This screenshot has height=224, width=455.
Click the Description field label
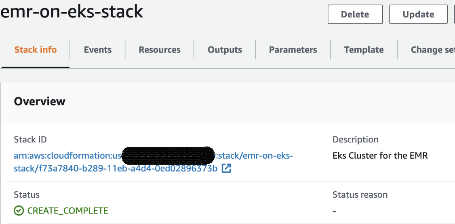(355, 140)
